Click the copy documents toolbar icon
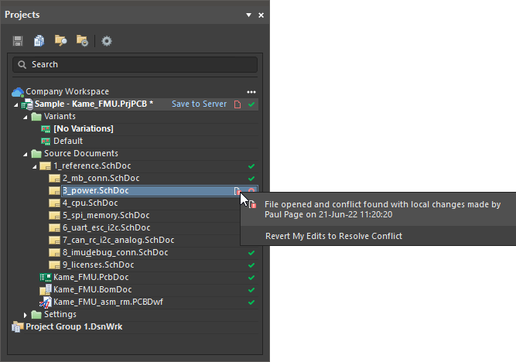516x362 pixels. click(39, 41)
